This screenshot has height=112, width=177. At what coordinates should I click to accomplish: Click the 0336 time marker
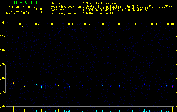point(103,24)
